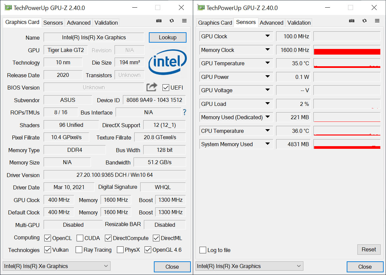Click the Name field Intel(R) Iris(R) Xe Graphics
The image size is (386, 275).
(x=94, y=37)
